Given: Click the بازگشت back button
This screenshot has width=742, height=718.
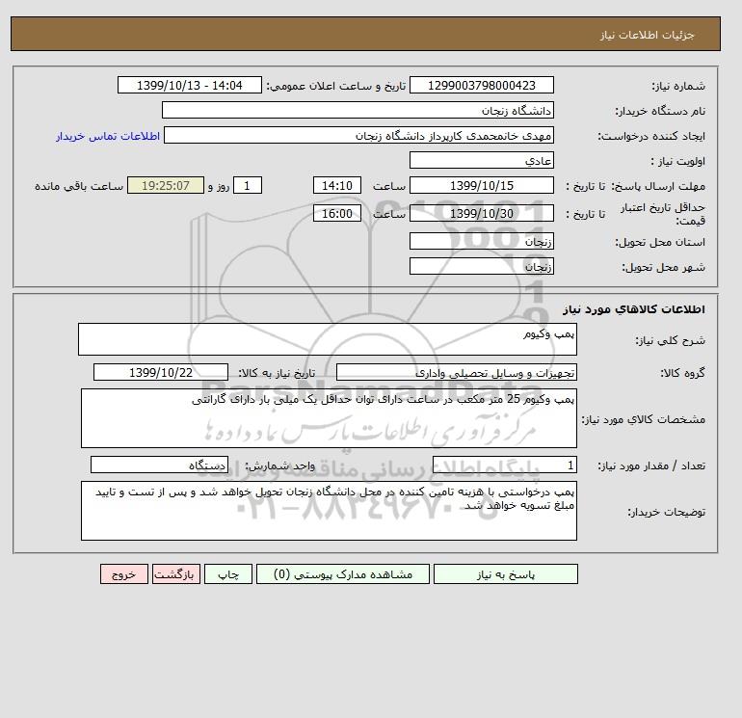Looking at the screenshot, I should [x=176, y=574].
